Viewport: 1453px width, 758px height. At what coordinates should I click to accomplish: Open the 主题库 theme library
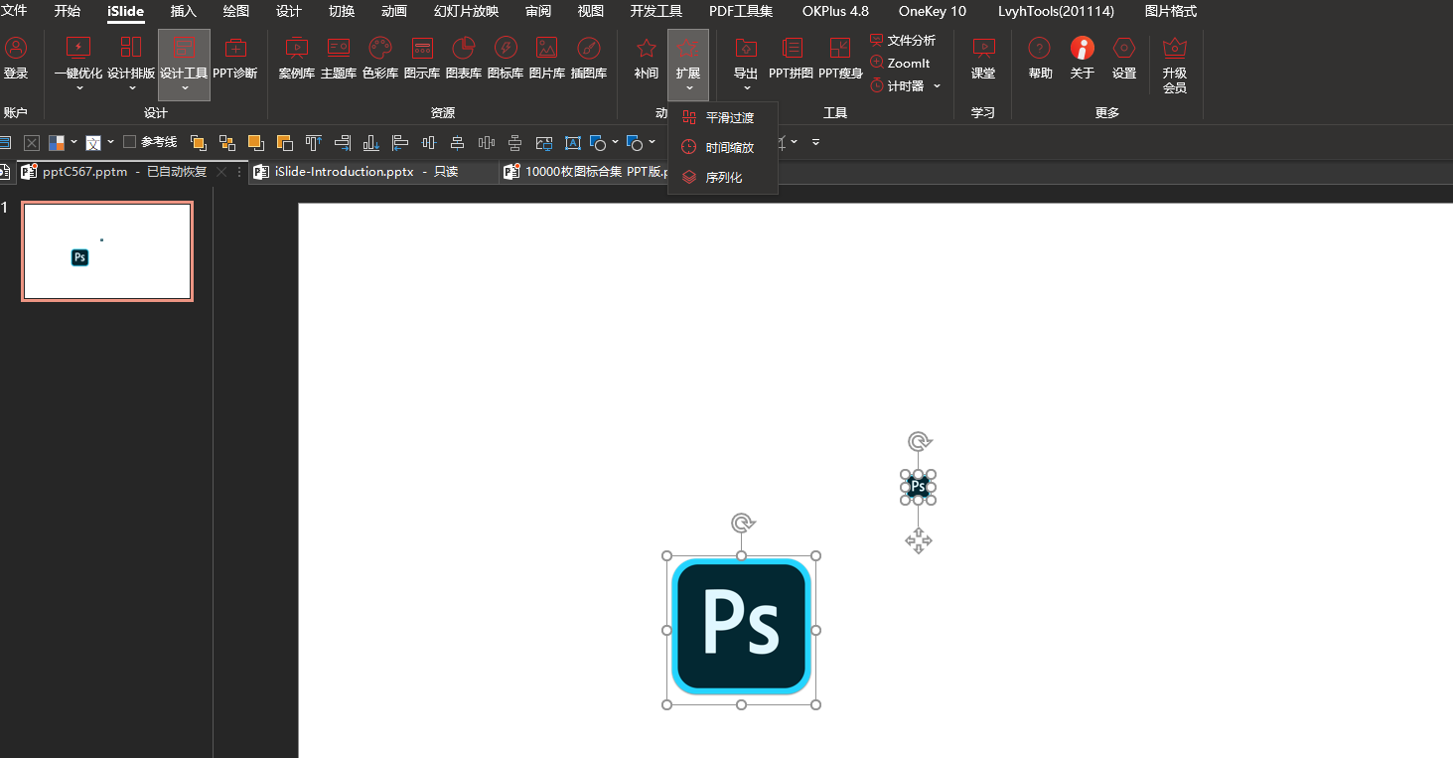[339, 58]
